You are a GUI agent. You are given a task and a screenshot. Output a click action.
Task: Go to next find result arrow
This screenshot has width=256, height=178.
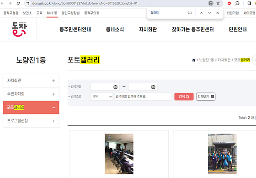point(209,13)
